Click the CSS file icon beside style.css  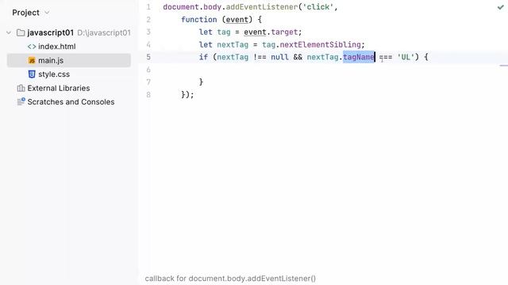(x=32, y=74)
